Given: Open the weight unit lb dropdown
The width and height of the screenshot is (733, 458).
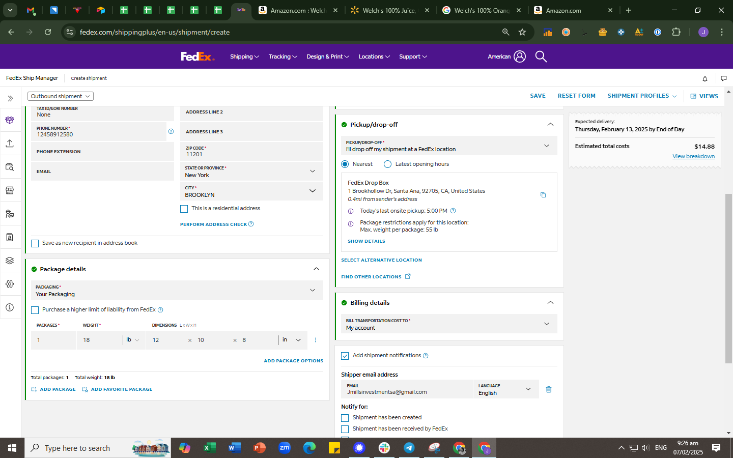Looking at the screenshot, I should tap(133, 340).
